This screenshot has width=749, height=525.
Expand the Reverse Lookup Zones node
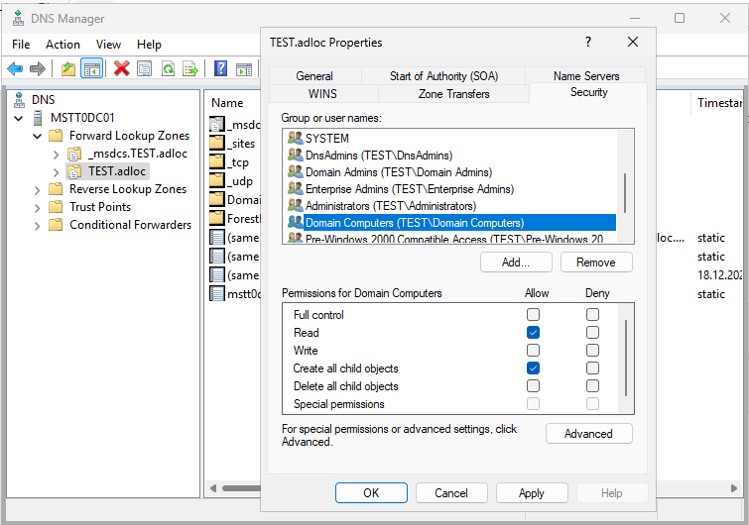38,189
